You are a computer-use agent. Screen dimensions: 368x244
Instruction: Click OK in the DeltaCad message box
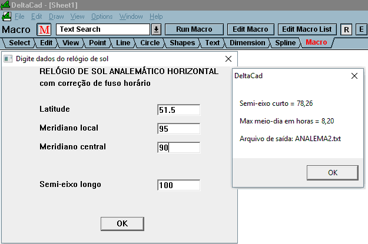pos(333,173)
